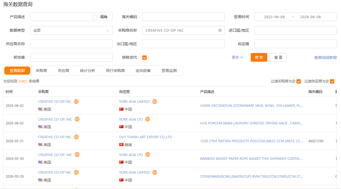
Task: Click the customs code 46021290 cell
Action: click(x=316, y=141)
